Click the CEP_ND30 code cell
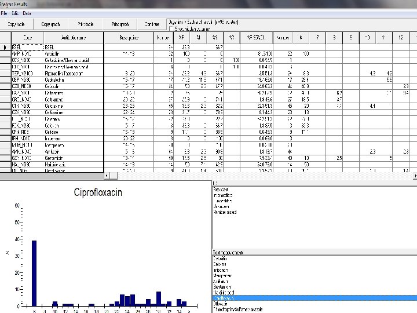This screenshot has height=313, width=417. pos(27,80)
